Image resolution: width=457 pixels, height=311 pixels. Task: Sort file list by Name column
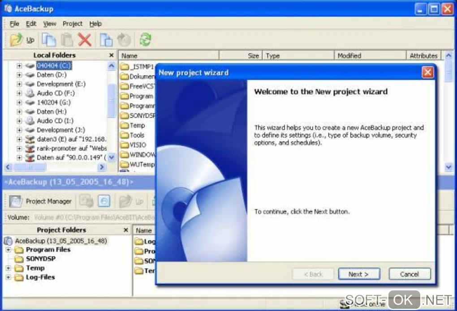point(168,55)
